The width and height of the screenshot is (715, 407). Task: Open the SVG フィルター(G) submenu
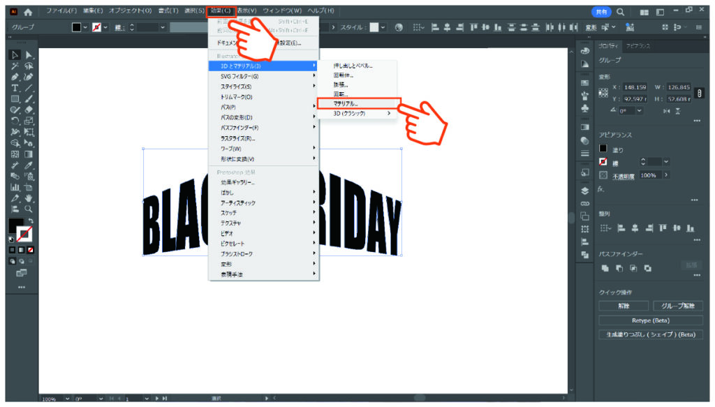(263, 76)
